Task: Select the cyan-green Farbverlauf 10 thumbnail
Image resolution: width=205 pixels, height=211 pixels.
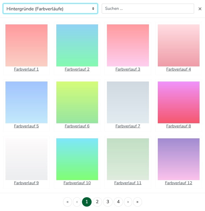Action: point(77,159)
